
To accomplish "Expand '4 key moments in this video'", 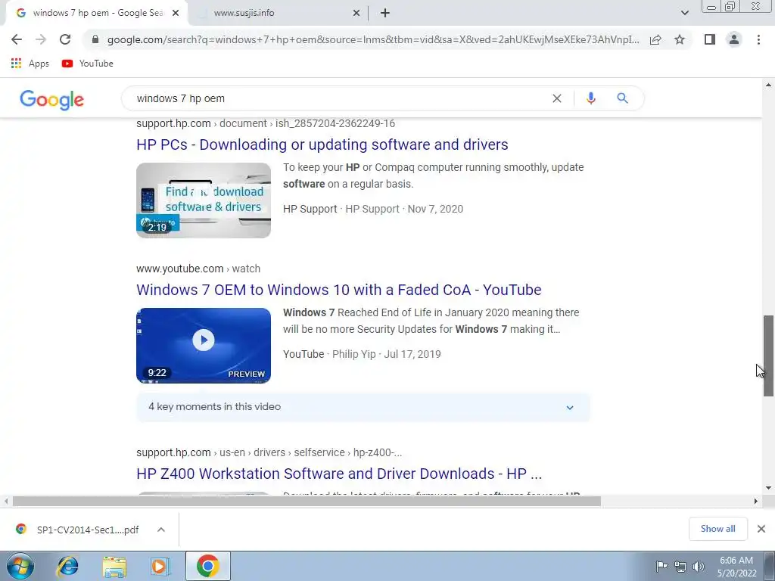I will 363,407.
